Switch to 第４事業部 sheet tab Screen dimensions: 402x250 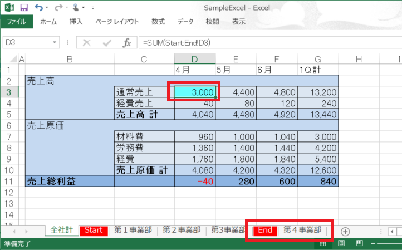pyautogui.click(x=302, y=231)
